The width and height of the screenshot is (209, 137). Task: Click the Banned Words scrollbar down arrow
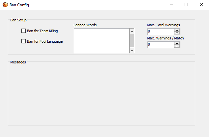tap(132, 50)
